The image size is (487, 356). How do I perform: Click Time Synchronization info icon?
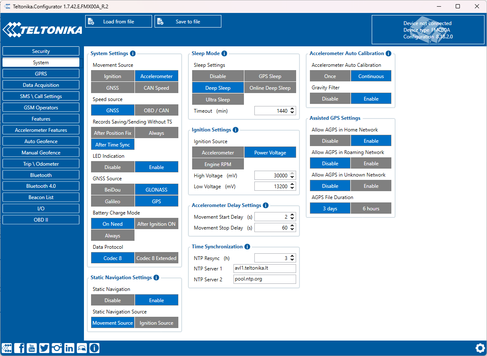point(247,247)
